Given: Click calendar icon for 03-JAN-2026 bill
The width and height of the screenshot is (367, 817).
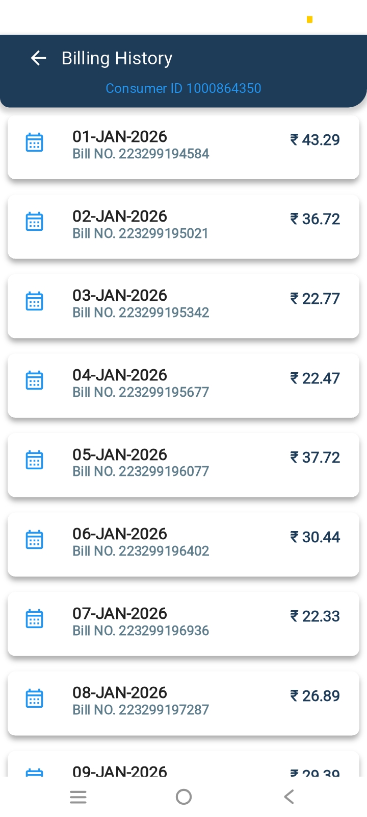Looking at the screenshot, I should [x=34, y=301].
